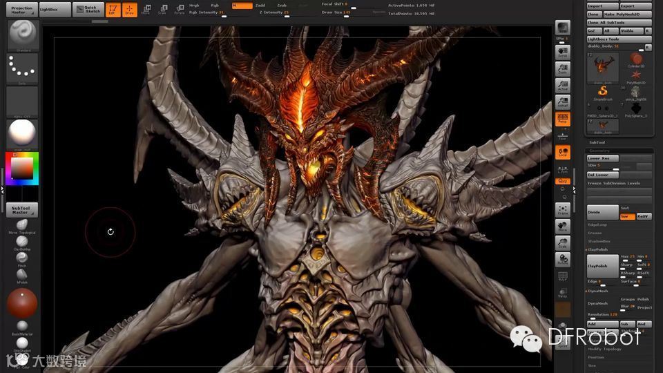Open the white material sphere selector
The image size is (663, 373).
coord(22,135)
